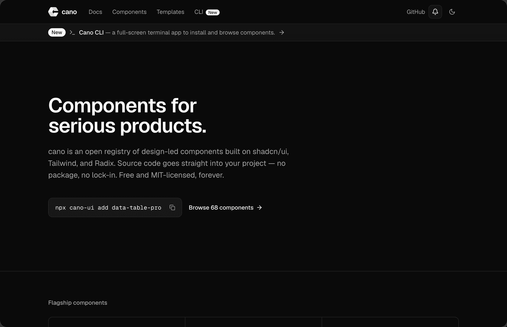Visit the GitHub link
This screenshot has width=507, height=327.
(416, 12)
